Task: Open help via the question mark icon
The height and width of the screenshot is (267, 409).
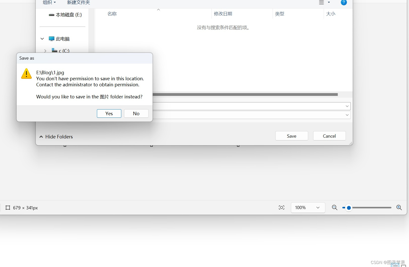Action: click(x=344, y=3)
